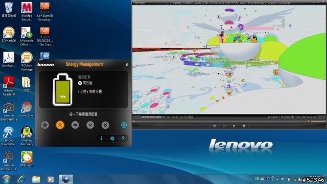Stop the video playback
Screen dimensions: 327x184
[x=234, y=126]
